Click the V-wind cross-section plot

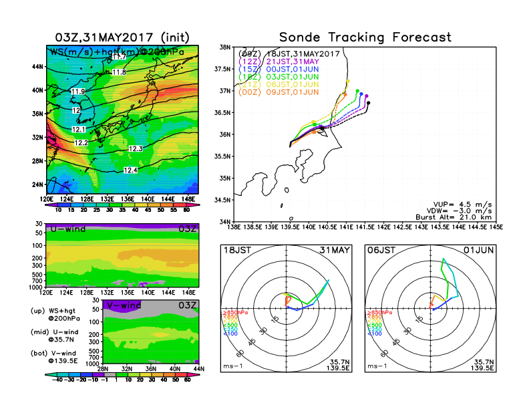tap(151, 331)
